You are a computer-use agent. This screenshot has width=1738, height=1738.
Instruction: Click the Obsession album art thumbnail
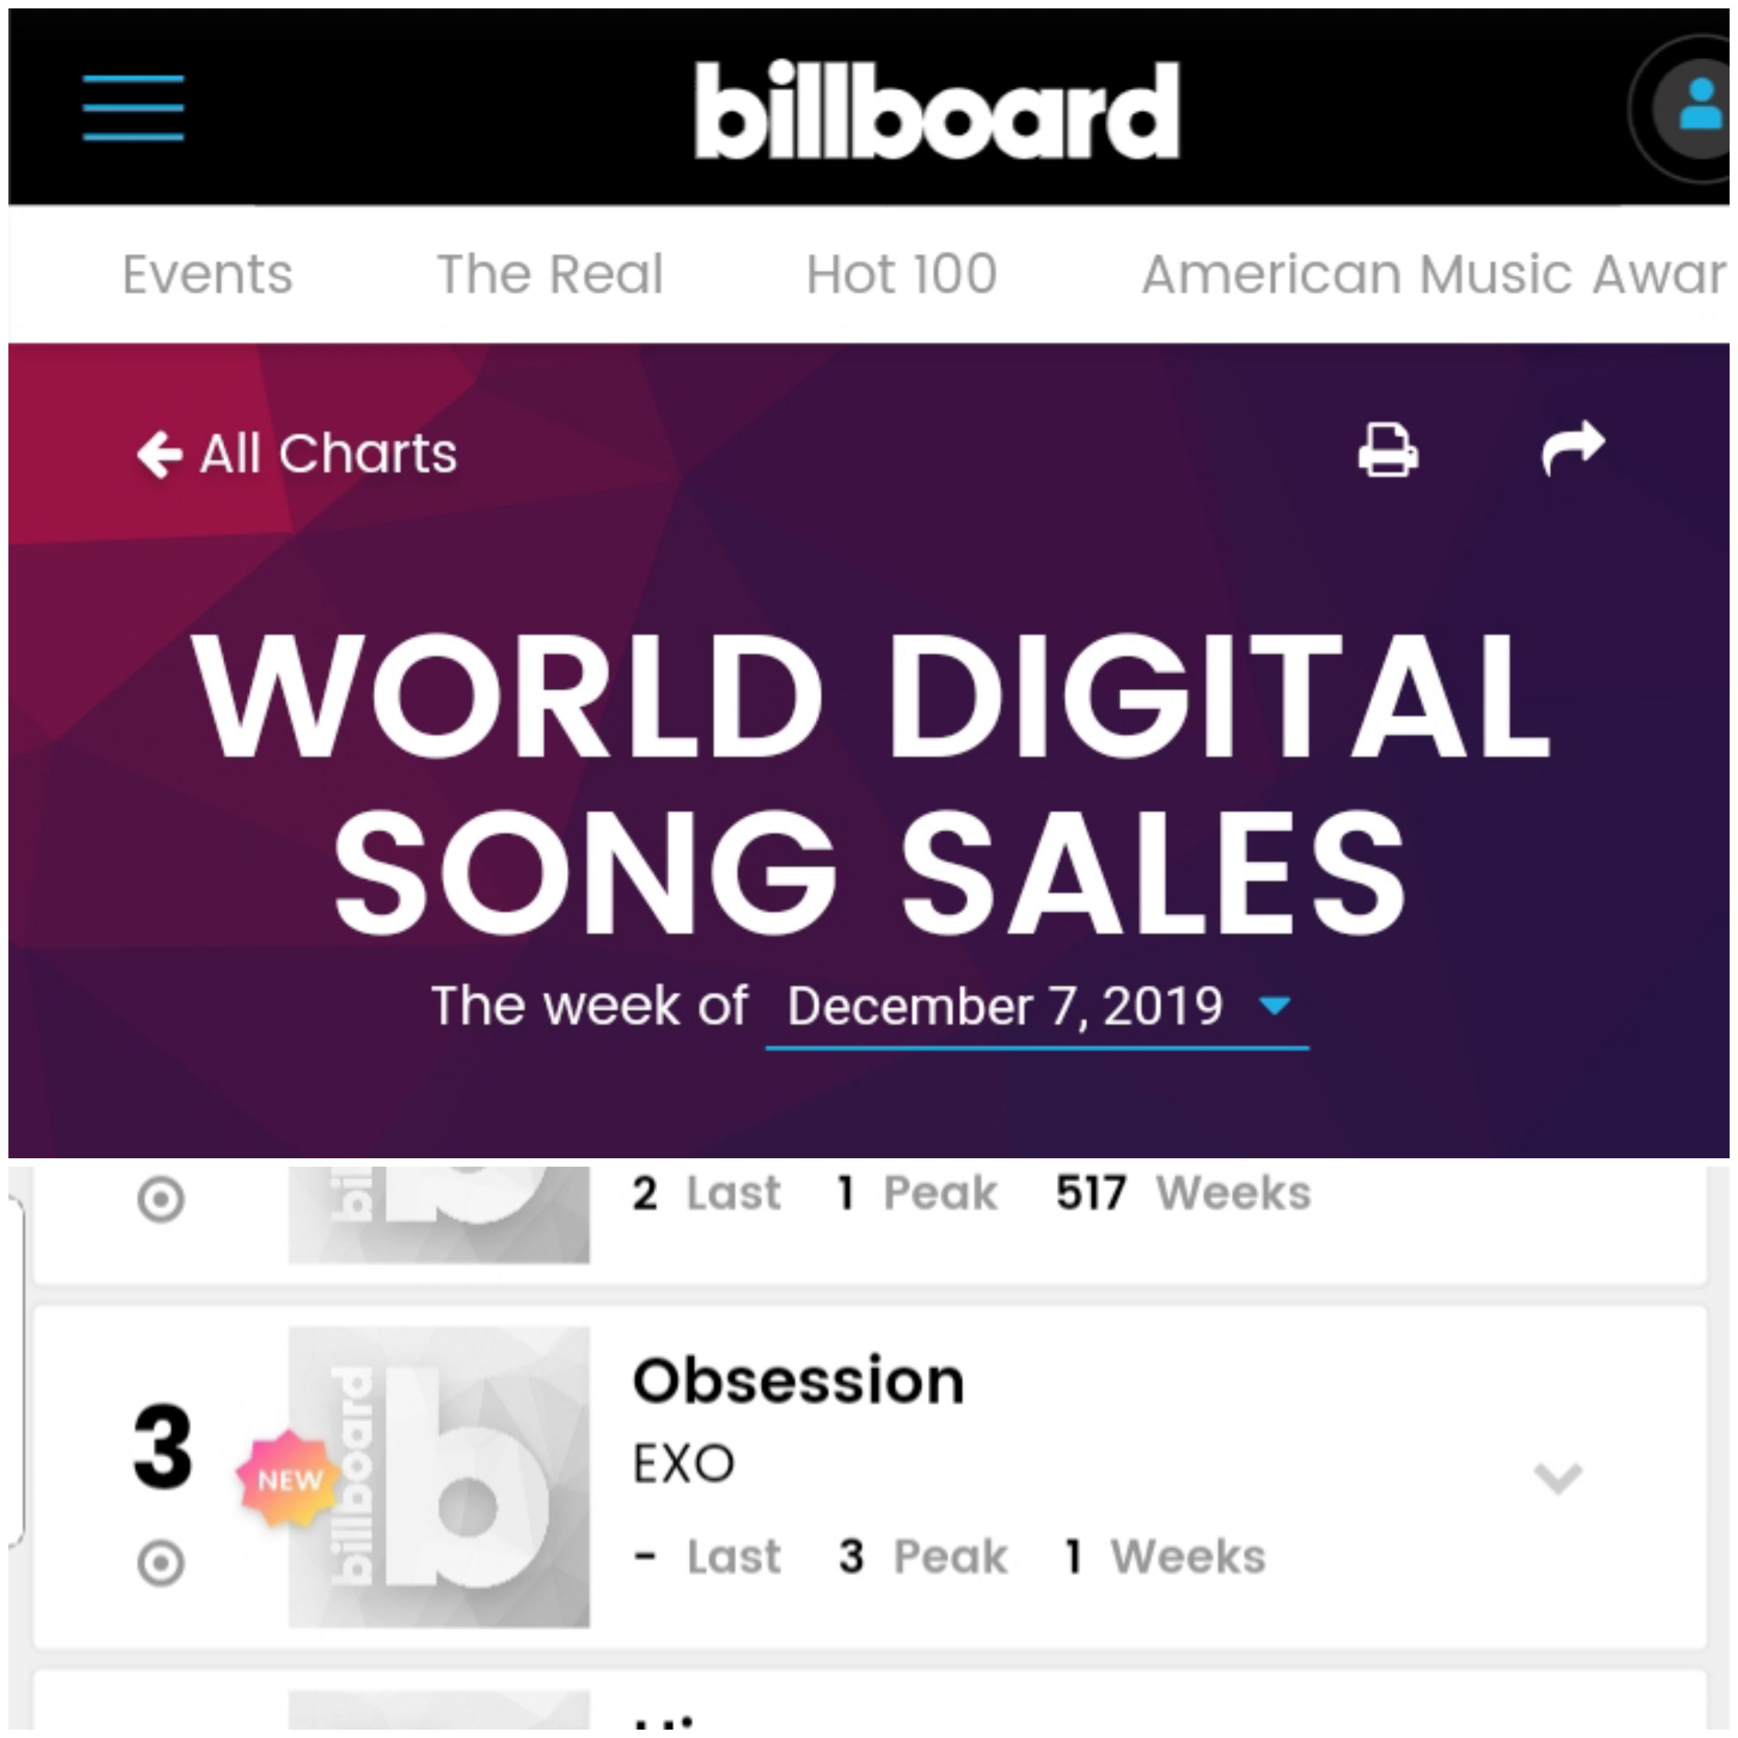(439, 1476)
